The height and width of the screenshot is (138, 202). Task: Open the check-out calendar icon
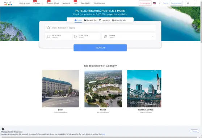(76, 36)
